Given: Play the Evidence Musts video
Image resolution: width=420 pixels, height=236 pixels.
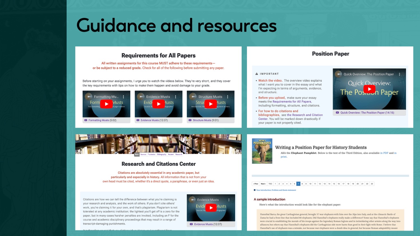Looking at the screenshot, I should (158, 104).
